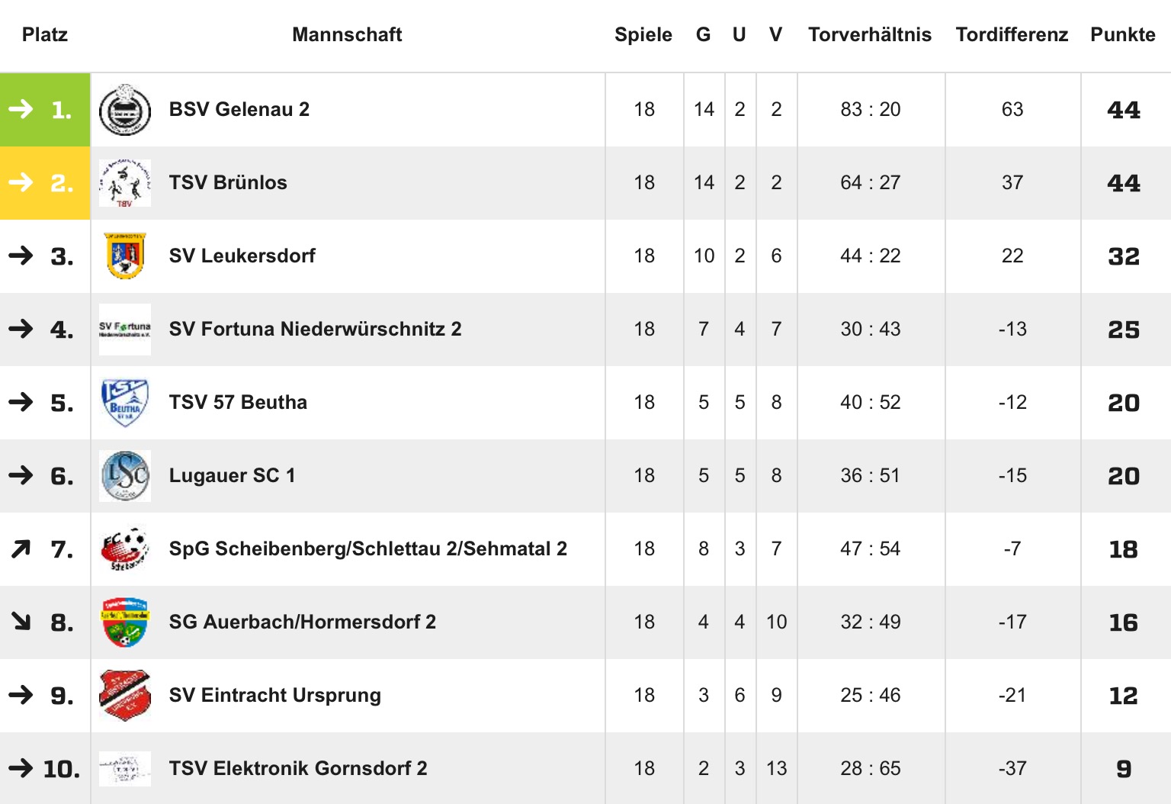Select the SG Auerbach/Hormersdorf crest
Image resolution: width=1171 pixels, height=804 pixels.
click(x=125, y=622)
